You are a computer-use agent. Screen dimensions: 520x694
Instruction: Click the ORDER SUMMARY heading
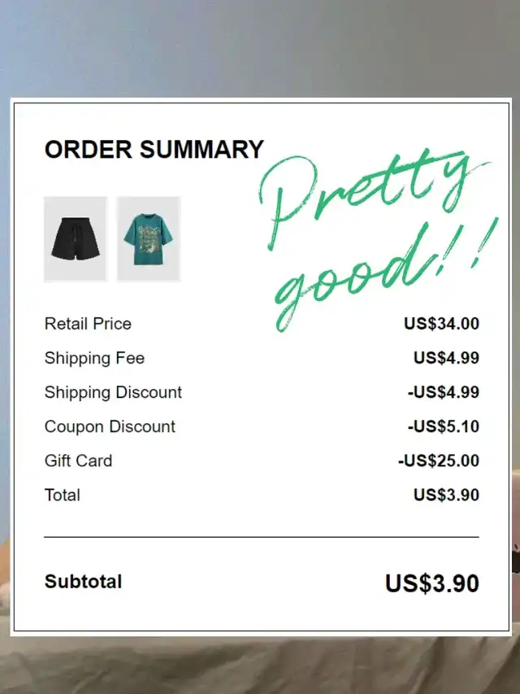pyautogui.click(x=154, y=149)
